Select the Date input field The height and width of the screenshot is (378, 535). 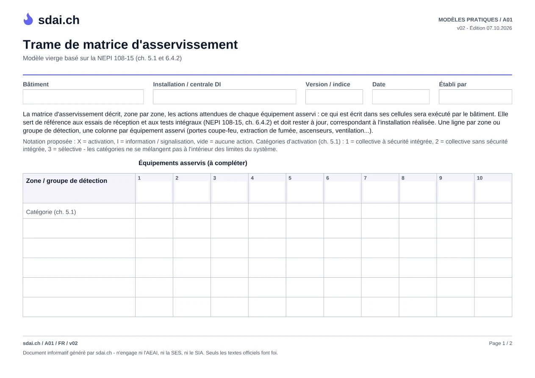pos(401,97)
